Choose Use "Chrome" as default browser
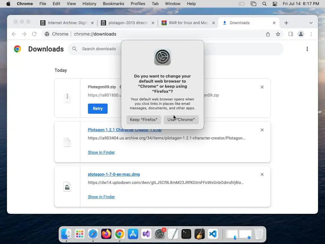This screenshot has width=325, height=244. pos(181,120)
